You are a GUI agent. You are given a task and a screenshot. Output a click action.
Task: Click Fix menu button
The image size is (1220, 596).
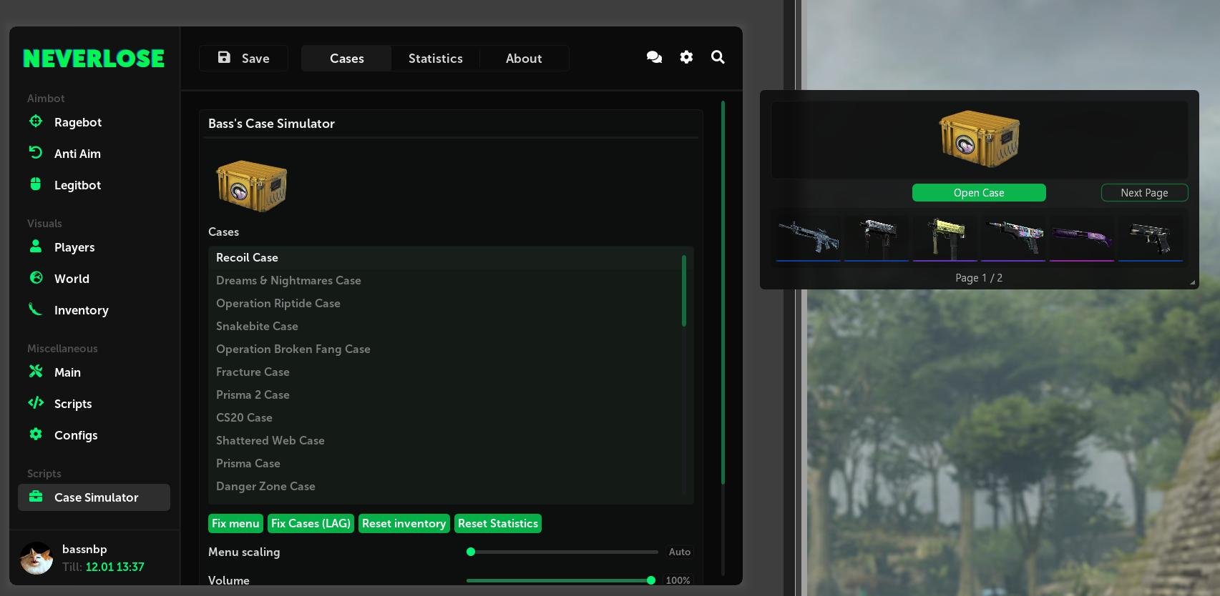235,523
